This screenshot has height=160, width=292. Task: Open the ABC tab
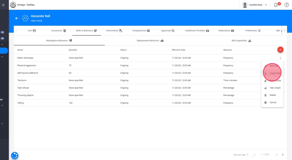click(x=279, y=31)
